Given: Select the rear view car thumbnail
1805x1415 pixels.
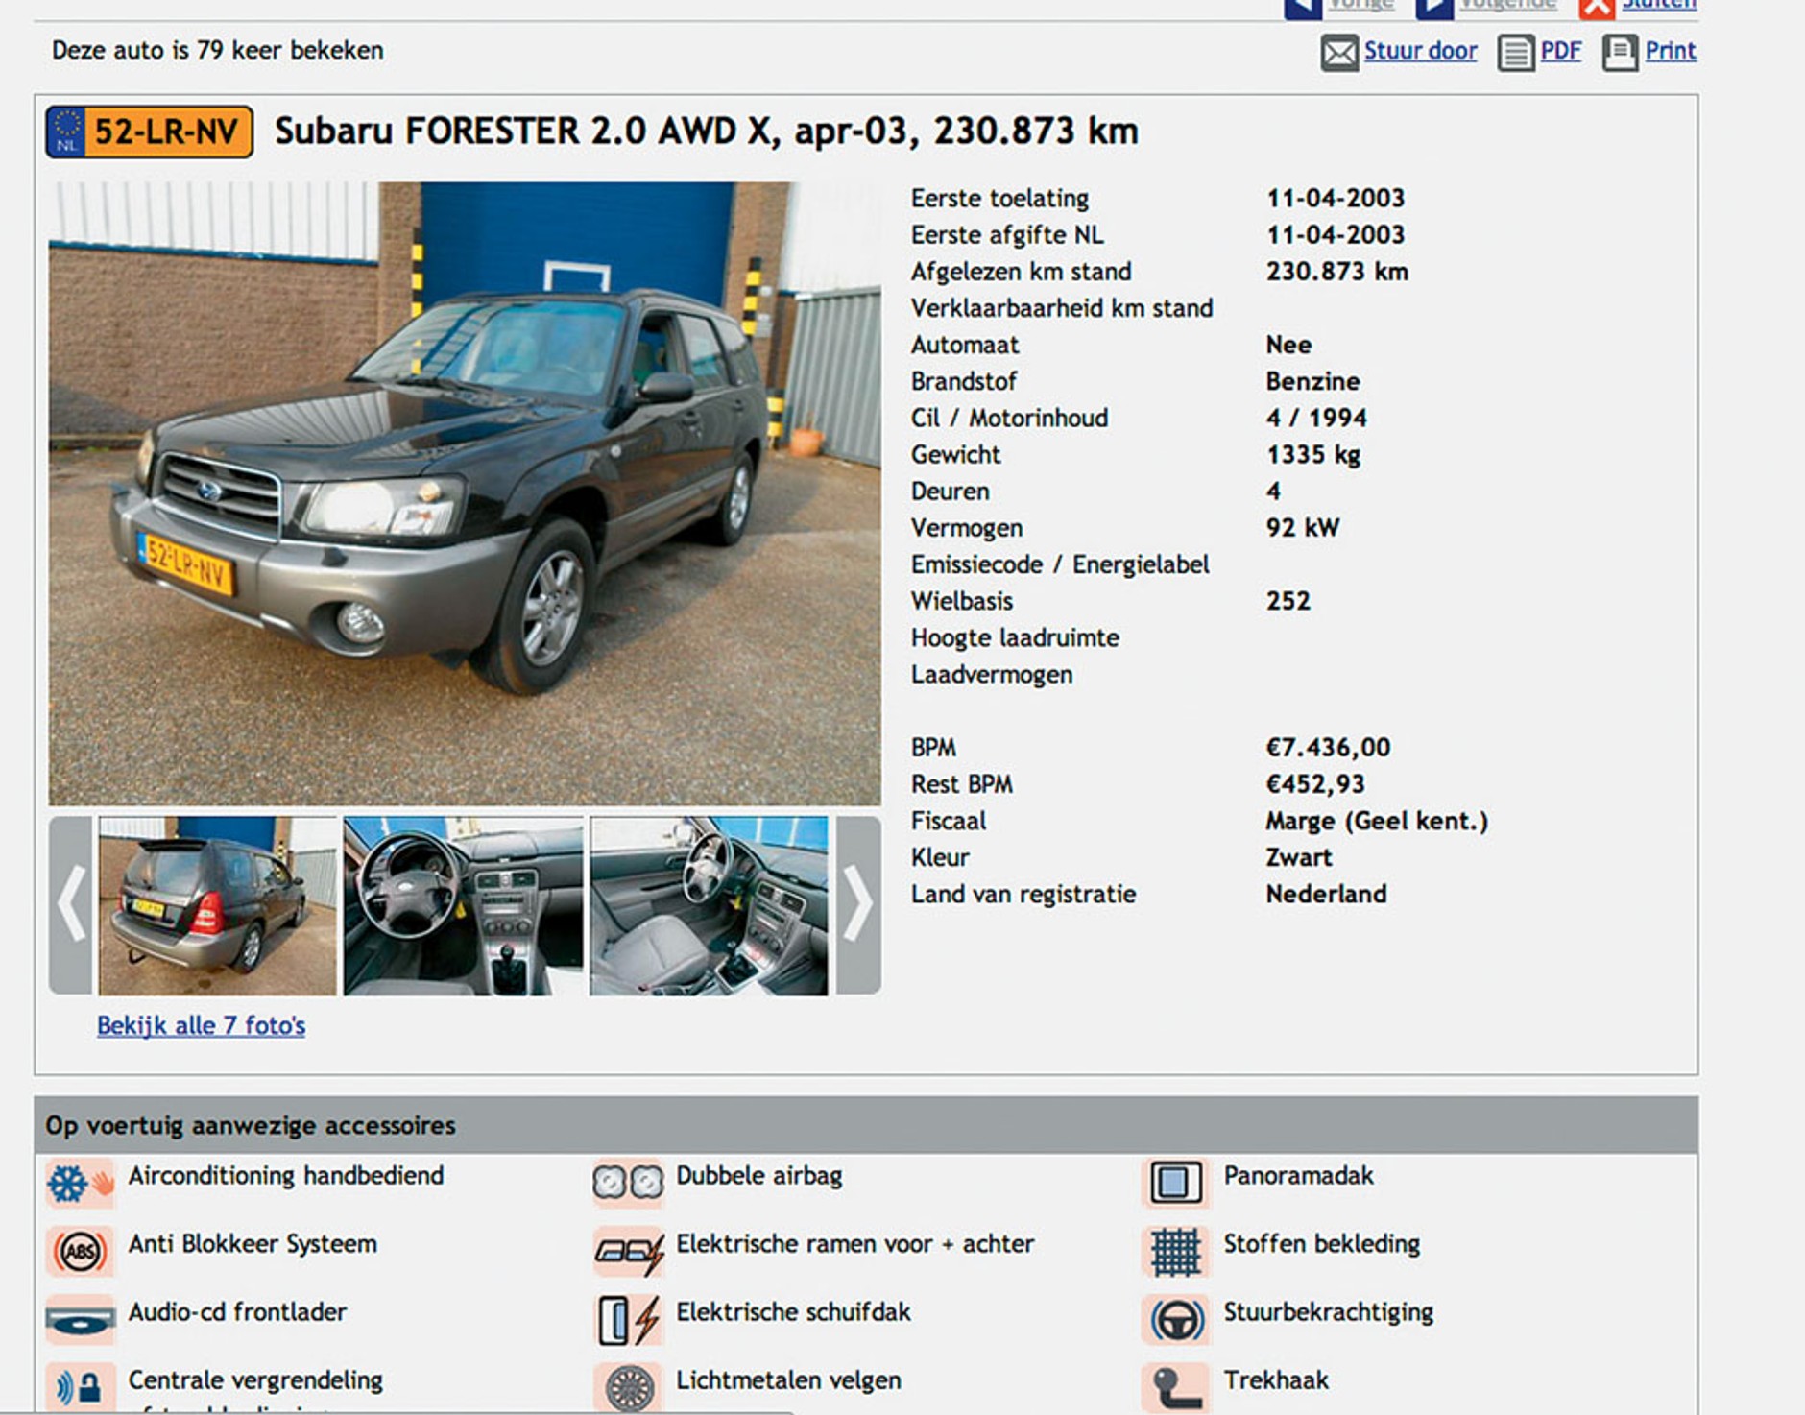Looking at the screenshot, I should click(218, 905).
